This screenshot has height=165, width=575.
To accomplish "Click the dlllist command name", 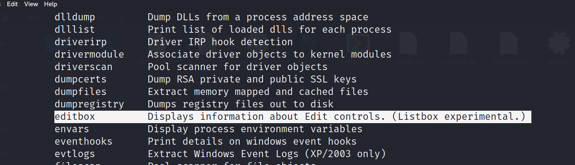I will 75,30.
